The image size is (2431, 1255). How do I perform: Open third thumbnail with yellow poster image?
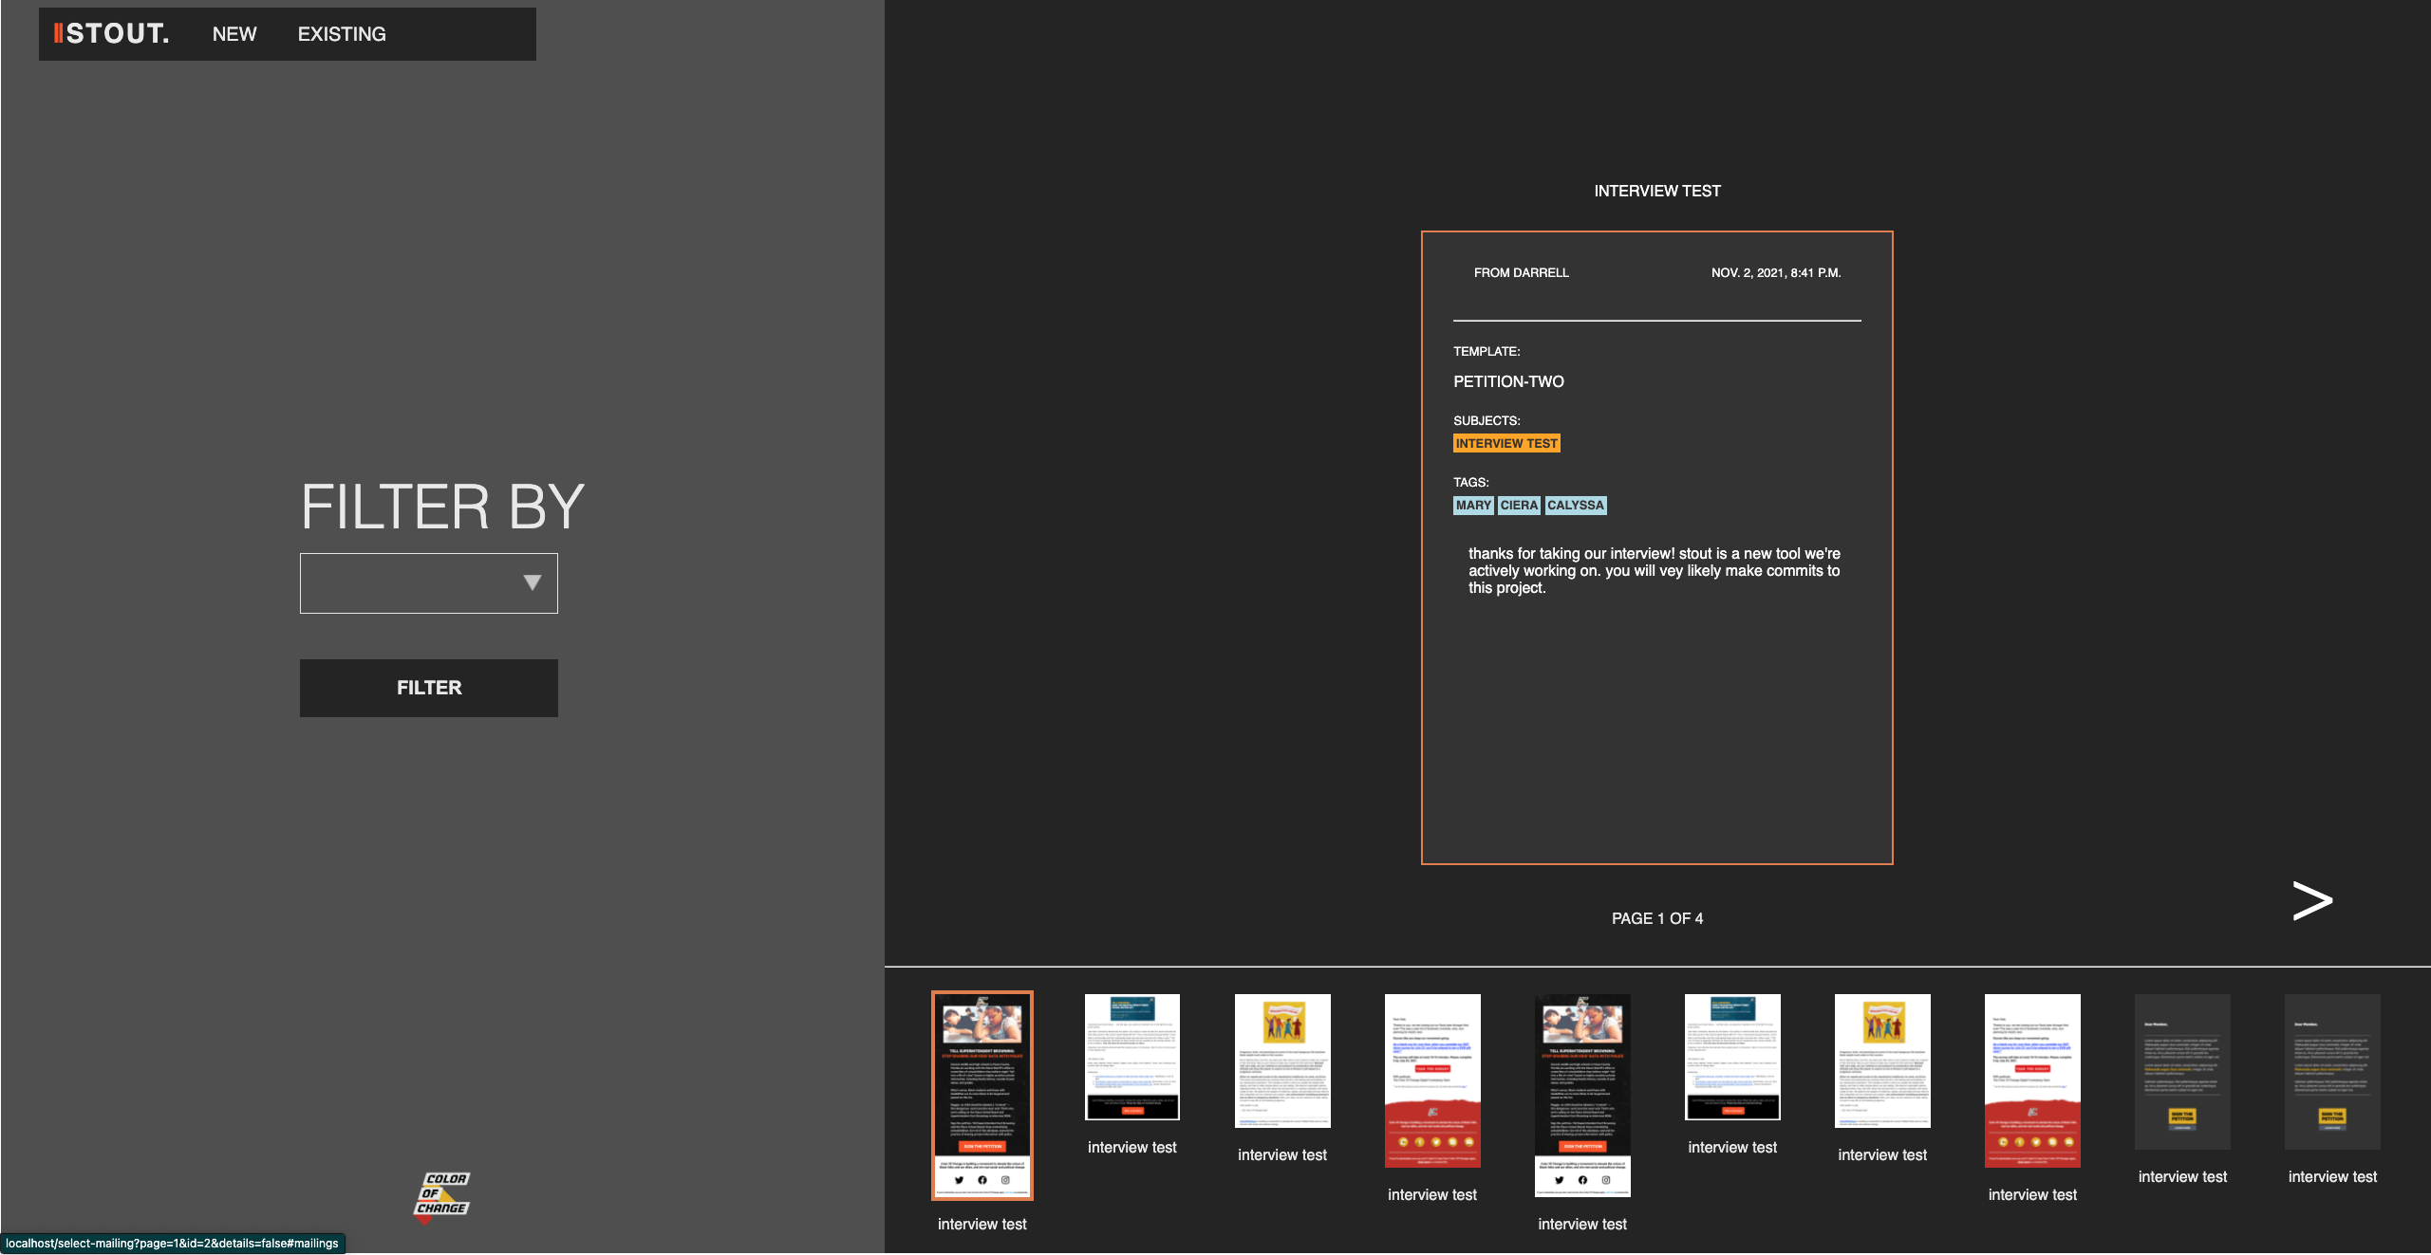[x=1282, y=1061]
